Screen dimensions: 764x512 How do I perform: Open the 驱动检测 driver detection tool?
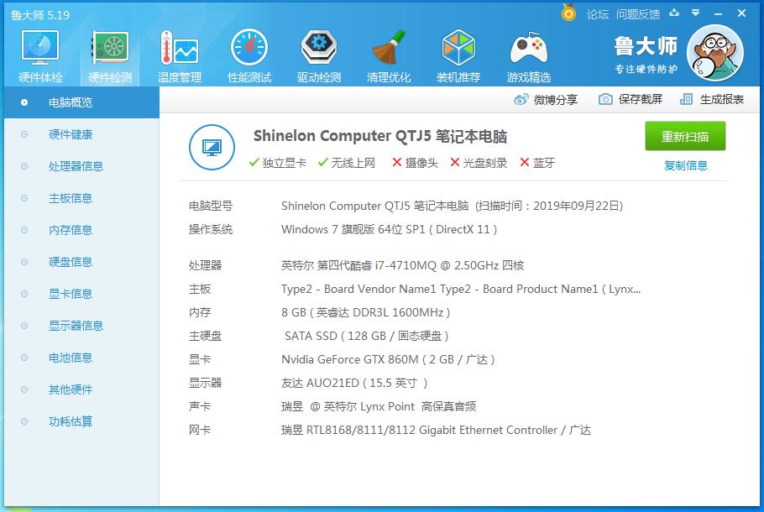coord(318,55)
